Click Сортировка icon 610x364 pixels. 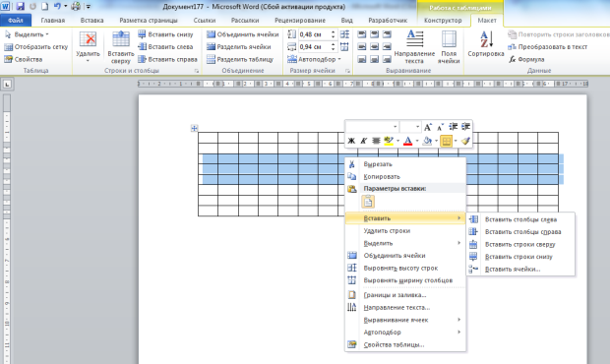point(485,44)
